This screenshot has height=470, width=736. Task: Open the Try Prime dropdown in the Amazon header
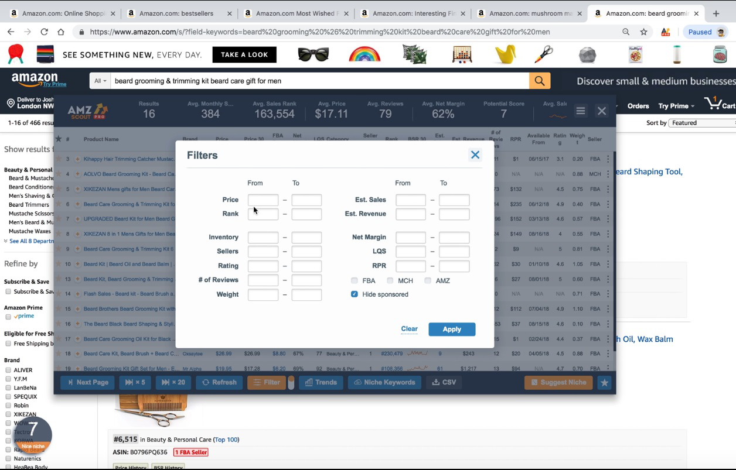tap(676, 106)
